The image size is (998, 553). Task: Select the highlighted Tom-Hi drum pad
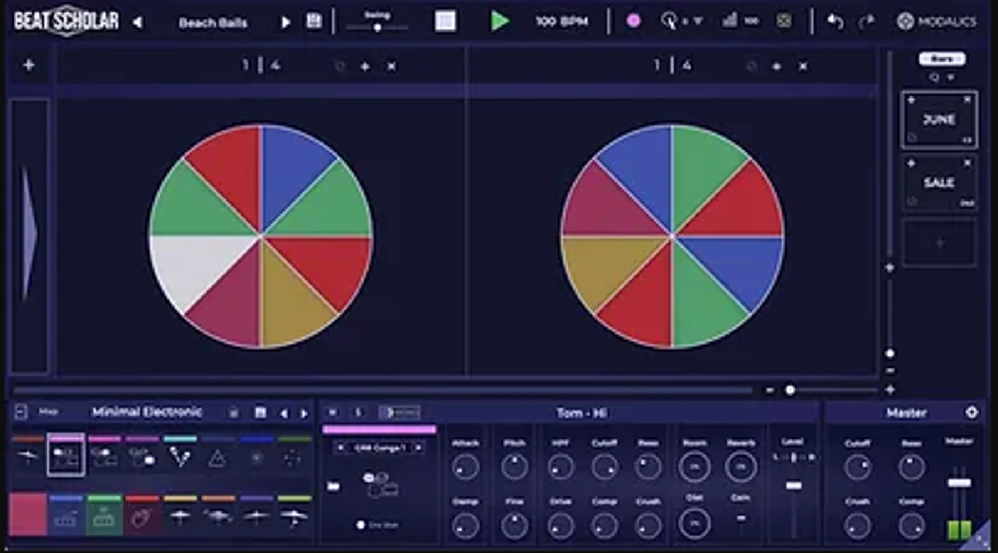[66, 455]
